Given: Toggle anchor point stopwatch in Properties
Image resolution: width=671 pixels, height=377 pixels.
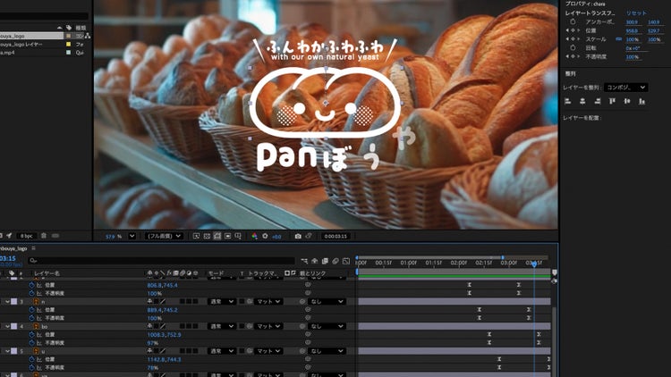Looking at the screenshot, I should [573, 21].
